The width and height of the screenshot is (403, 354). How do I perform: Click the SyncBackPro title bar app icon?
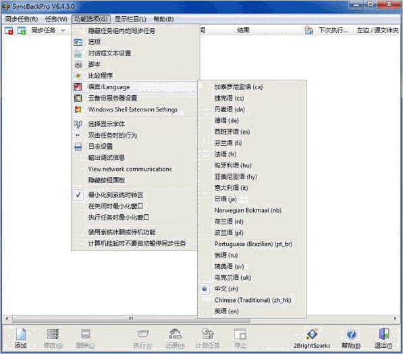click(x=6, y=7)
